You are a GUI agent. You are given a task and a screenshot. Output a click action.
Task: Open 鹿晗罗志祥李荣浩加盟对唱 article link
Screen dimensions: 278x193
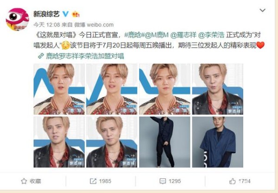tap(85, 56)
